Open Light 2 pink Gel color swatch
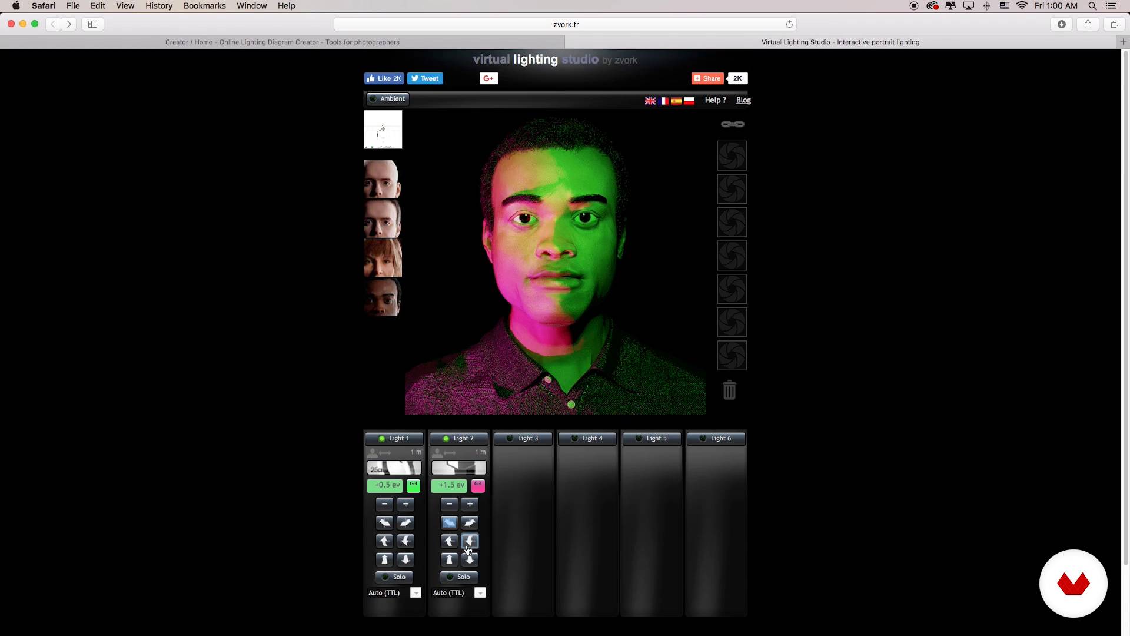 point(478,486)
